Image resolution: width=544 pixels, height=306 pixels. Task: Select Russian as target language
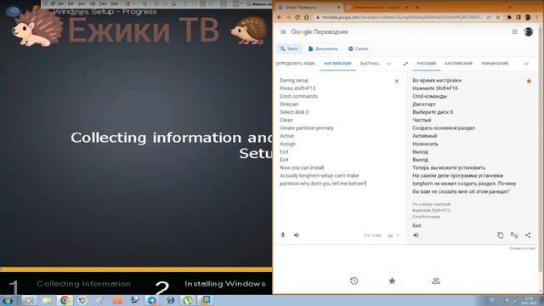pos(426,64)
